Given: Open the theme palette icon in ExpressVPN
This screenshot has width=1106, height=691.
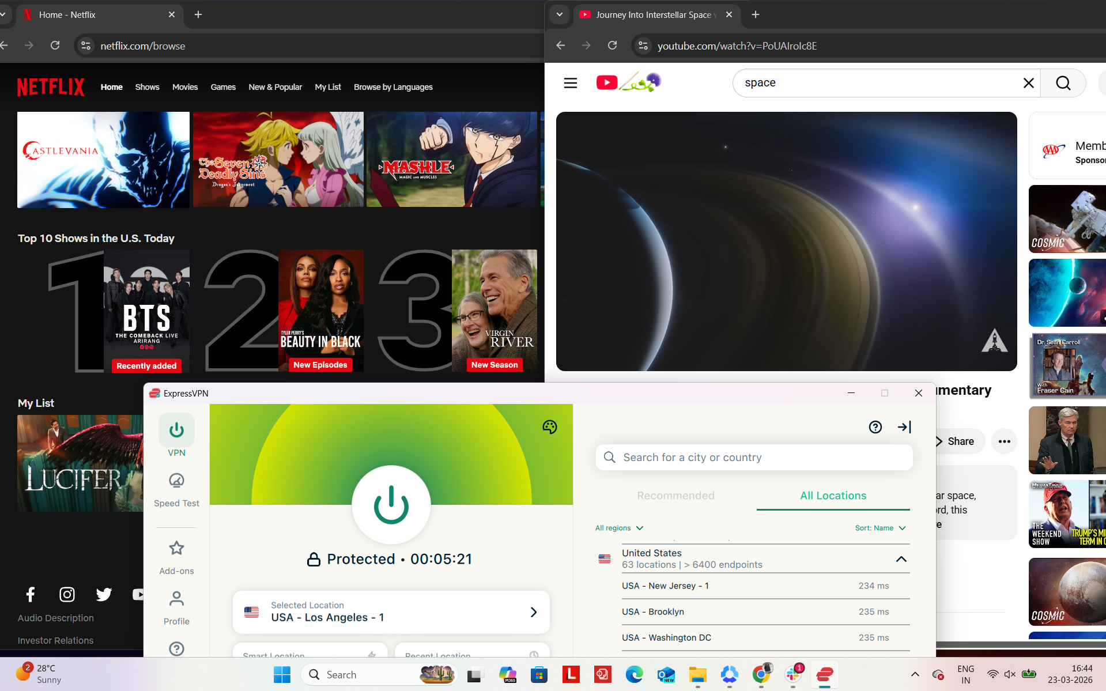Looking at the screenshot, I should [549, 426].
